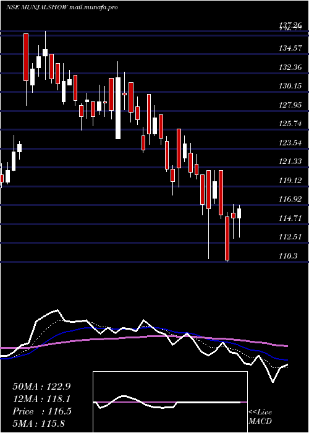Click the NSE MUNJALSHOW chart title
Viewport: 309px width, 433px height.
(62, 7)
